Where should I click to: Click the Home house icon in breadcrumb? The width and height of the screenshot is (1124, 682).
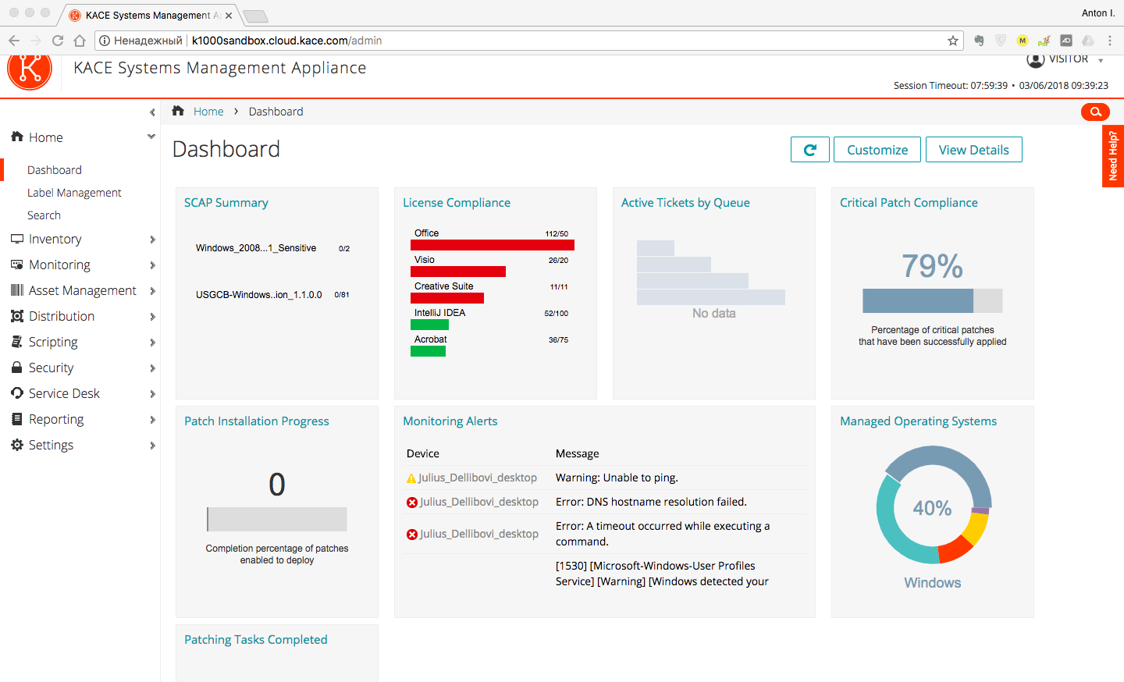(178, 111)
